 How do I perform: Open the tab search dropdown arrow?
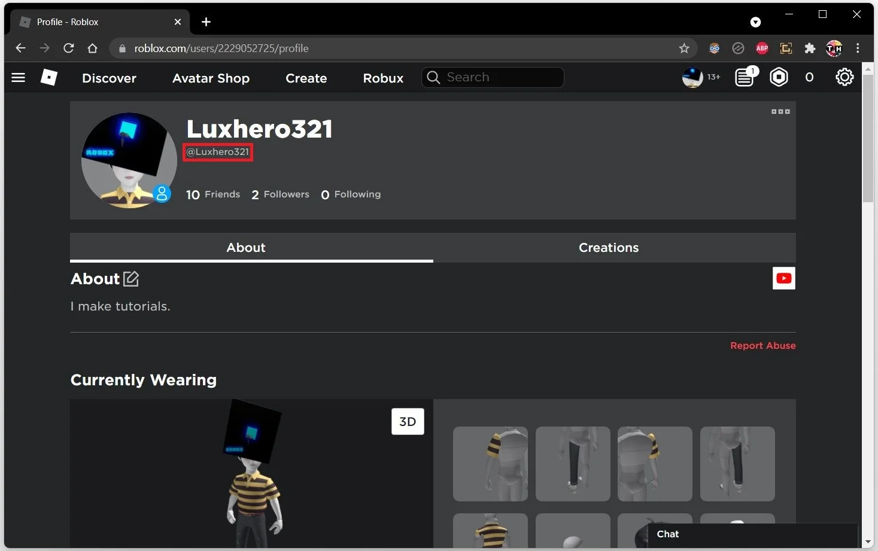[x=755, y=22]
